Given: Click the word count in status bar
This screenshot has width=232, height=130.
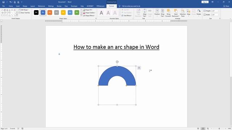Looking at the screenshot, I should (13, 129).
